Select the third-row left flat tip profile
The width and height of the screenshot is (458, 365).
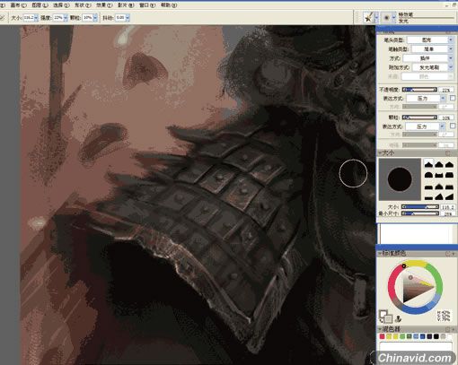click(428, 187)
